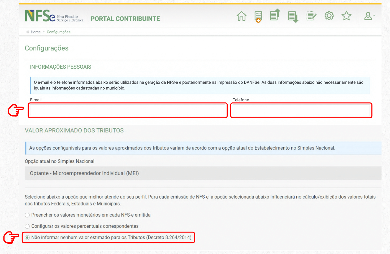Viewport: 390px width, 254px height.
Task: Click inside the E-mail input field
Action: click(x=127, y=110)
